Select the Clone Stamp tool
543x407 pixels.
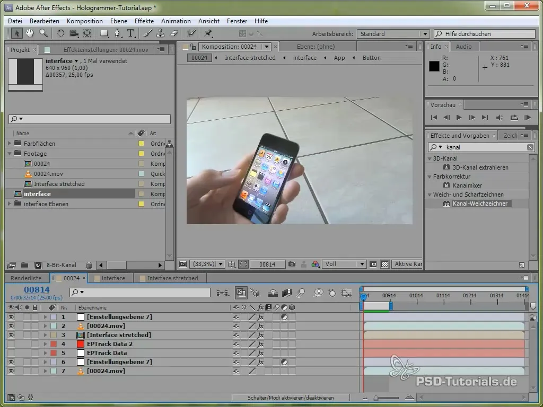160,33
